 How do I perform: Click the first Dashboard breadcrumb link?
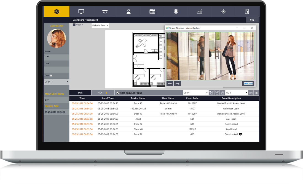[x=78, y=20]
